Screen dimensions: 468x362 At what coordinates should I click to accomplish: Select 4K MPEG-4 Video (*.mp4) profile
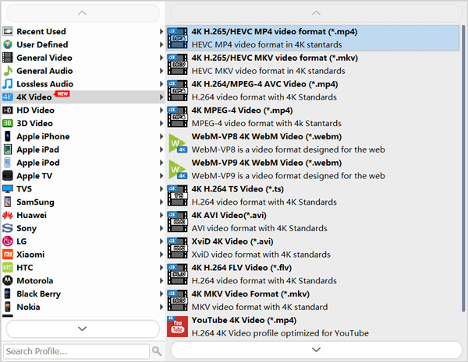coord(313,117)
